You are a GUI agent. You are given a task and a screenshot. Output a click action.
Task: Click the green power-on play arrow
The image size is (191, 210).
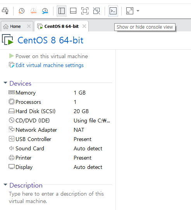click(x=11, y=56)
